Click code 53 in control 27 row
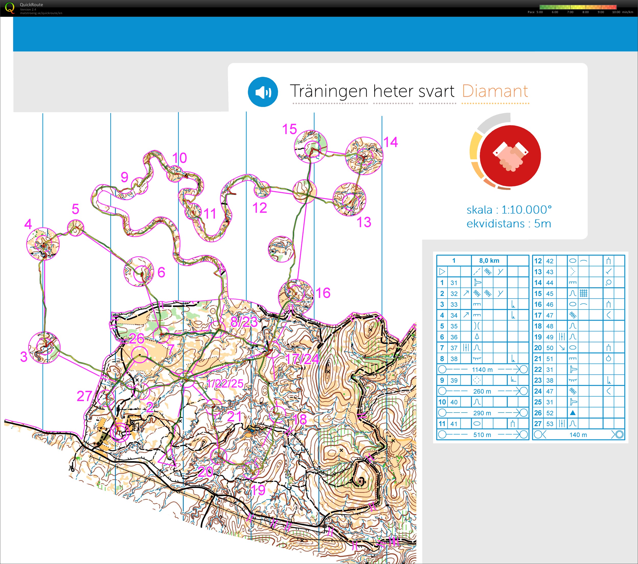 550,424
